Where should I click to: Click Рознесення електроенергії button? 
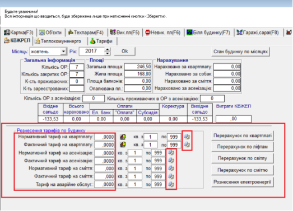(x=243, y=182)
